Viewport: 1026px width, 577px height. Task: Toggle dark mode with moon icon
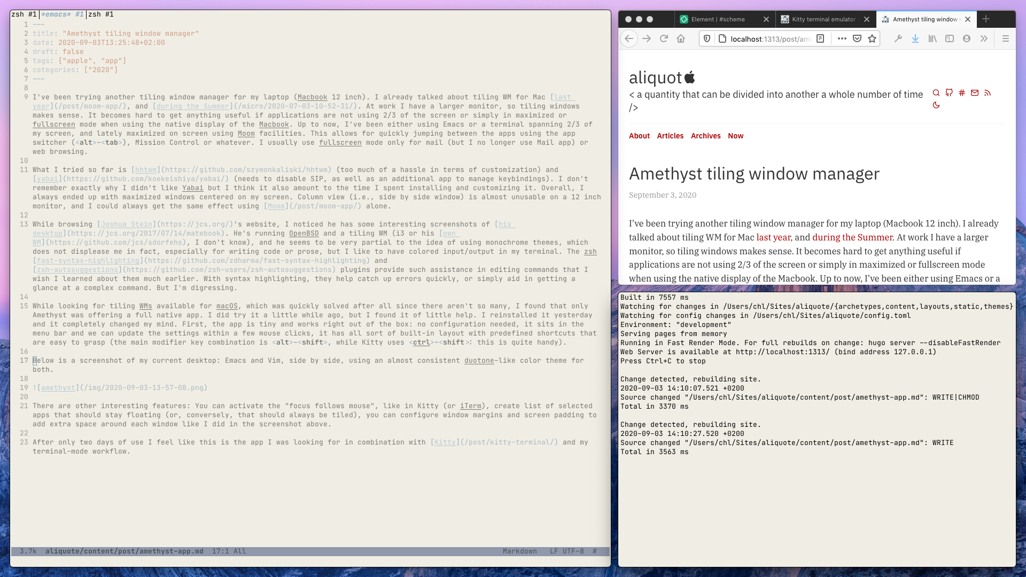936,105
